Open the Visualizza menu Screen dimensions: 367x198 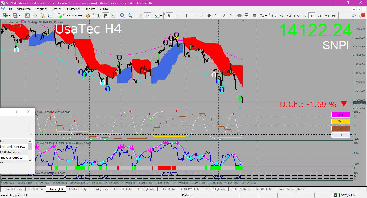click(24, 9)
